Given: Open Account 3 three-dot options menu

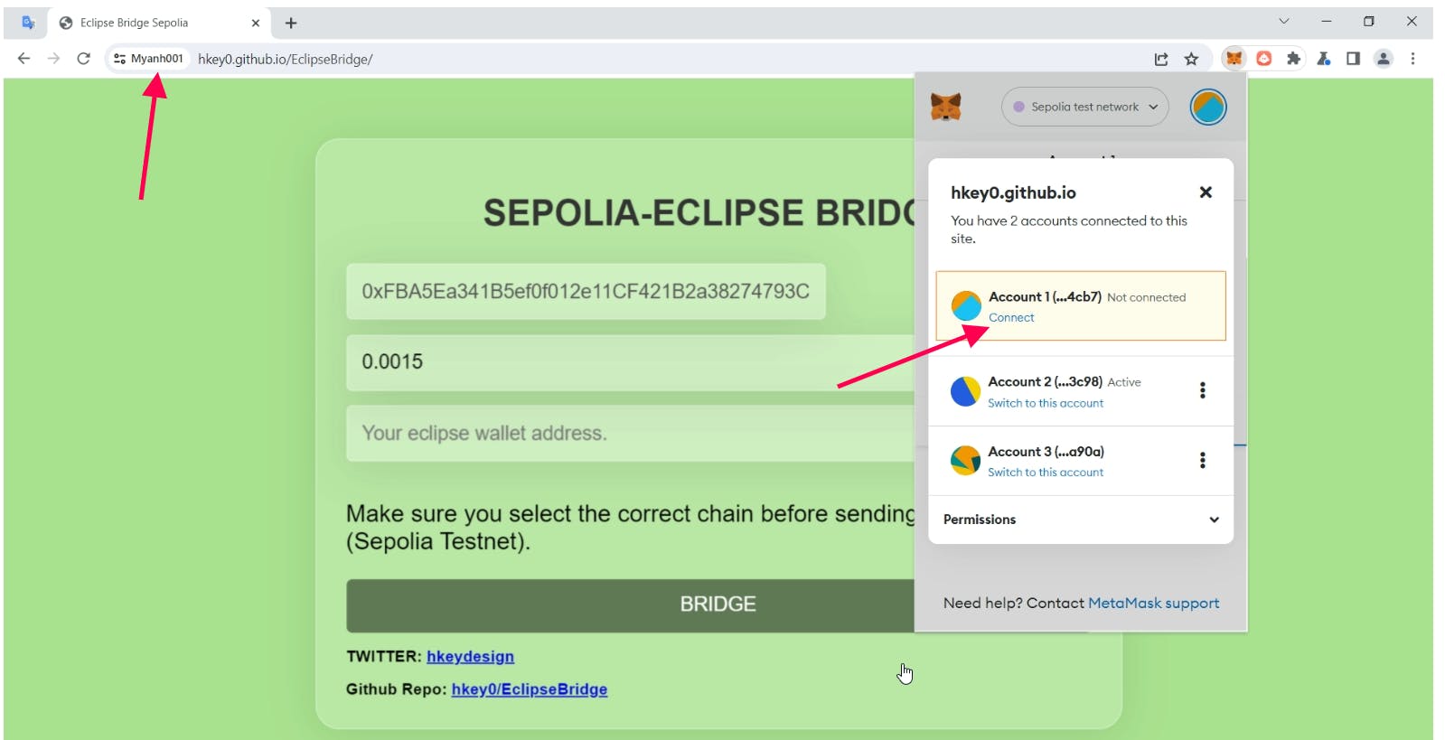Looking at the screenshot, I should point(1202,460).
